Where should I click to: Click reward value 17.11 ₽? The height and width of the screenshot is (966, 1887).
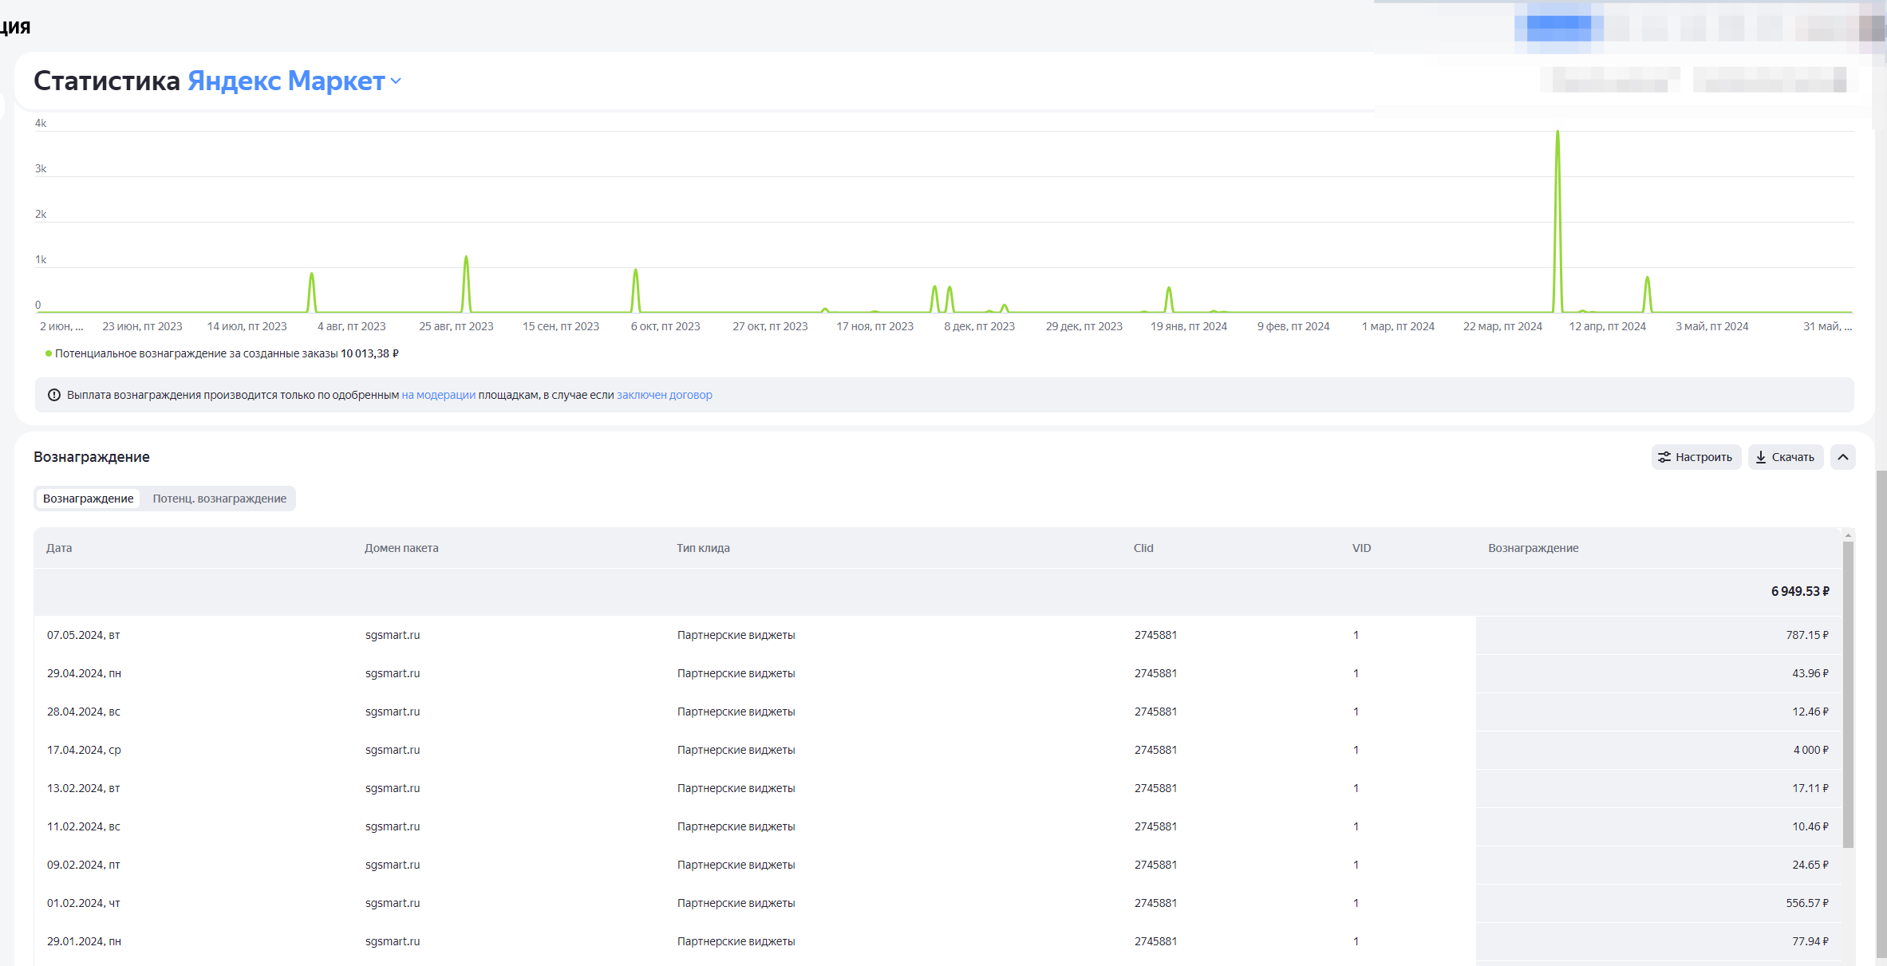pyautogui.click(x=1810, y=788)
